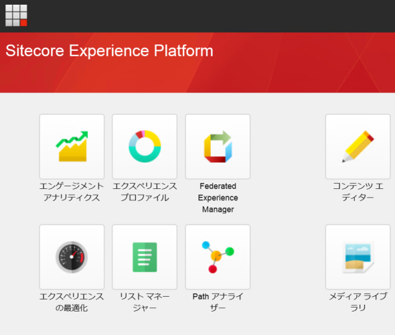This screenshot has height=335, width=395.
Task: Open the Engagement Analytics chart tile
Action: 72,147
